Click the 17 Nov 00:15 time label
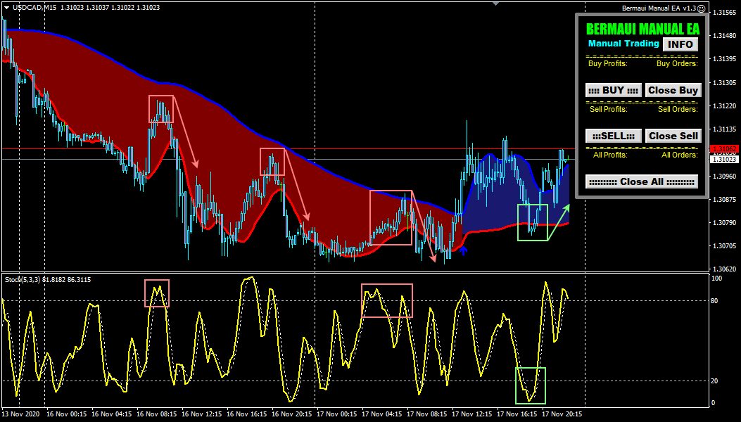 [x=337, y=414]
